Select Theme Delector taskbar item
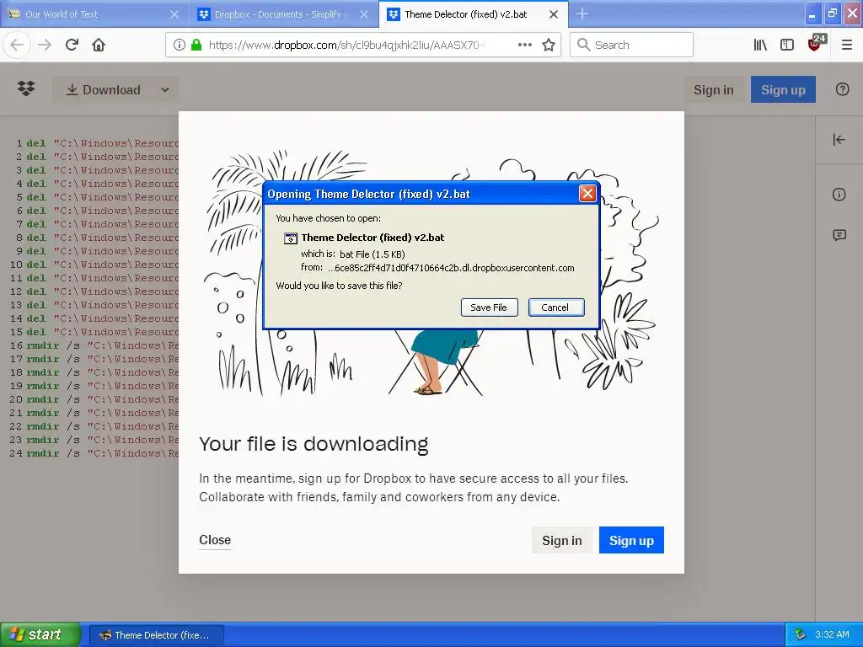The image size is (863, 647). 157,635
